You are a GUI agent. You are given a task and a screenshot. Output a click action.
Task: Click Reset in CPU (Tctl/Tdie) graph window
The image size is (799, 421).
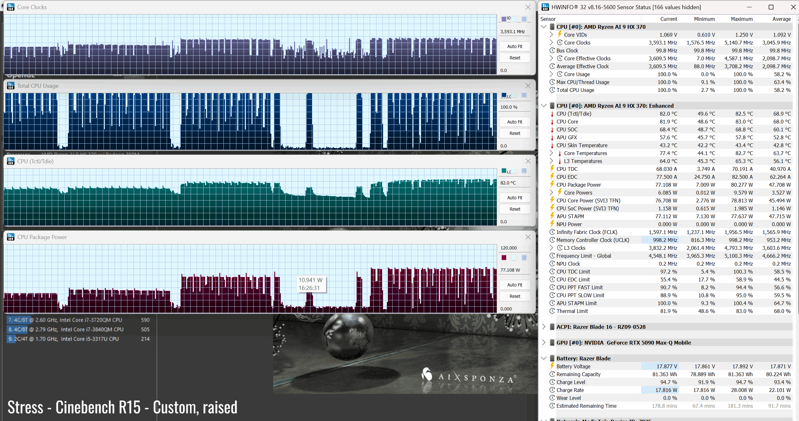[x=515, y=209]
